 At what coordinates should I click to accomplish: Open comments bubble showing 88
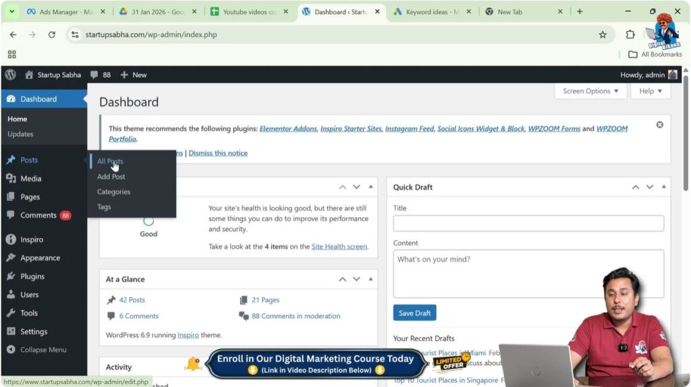(101, 75)
